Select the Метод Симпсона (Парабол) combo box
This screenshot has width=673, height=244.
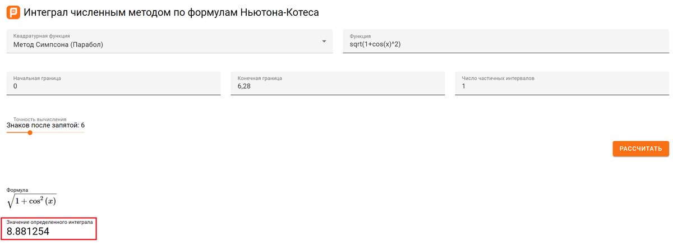pyautogui.click(x=169, y=42)
